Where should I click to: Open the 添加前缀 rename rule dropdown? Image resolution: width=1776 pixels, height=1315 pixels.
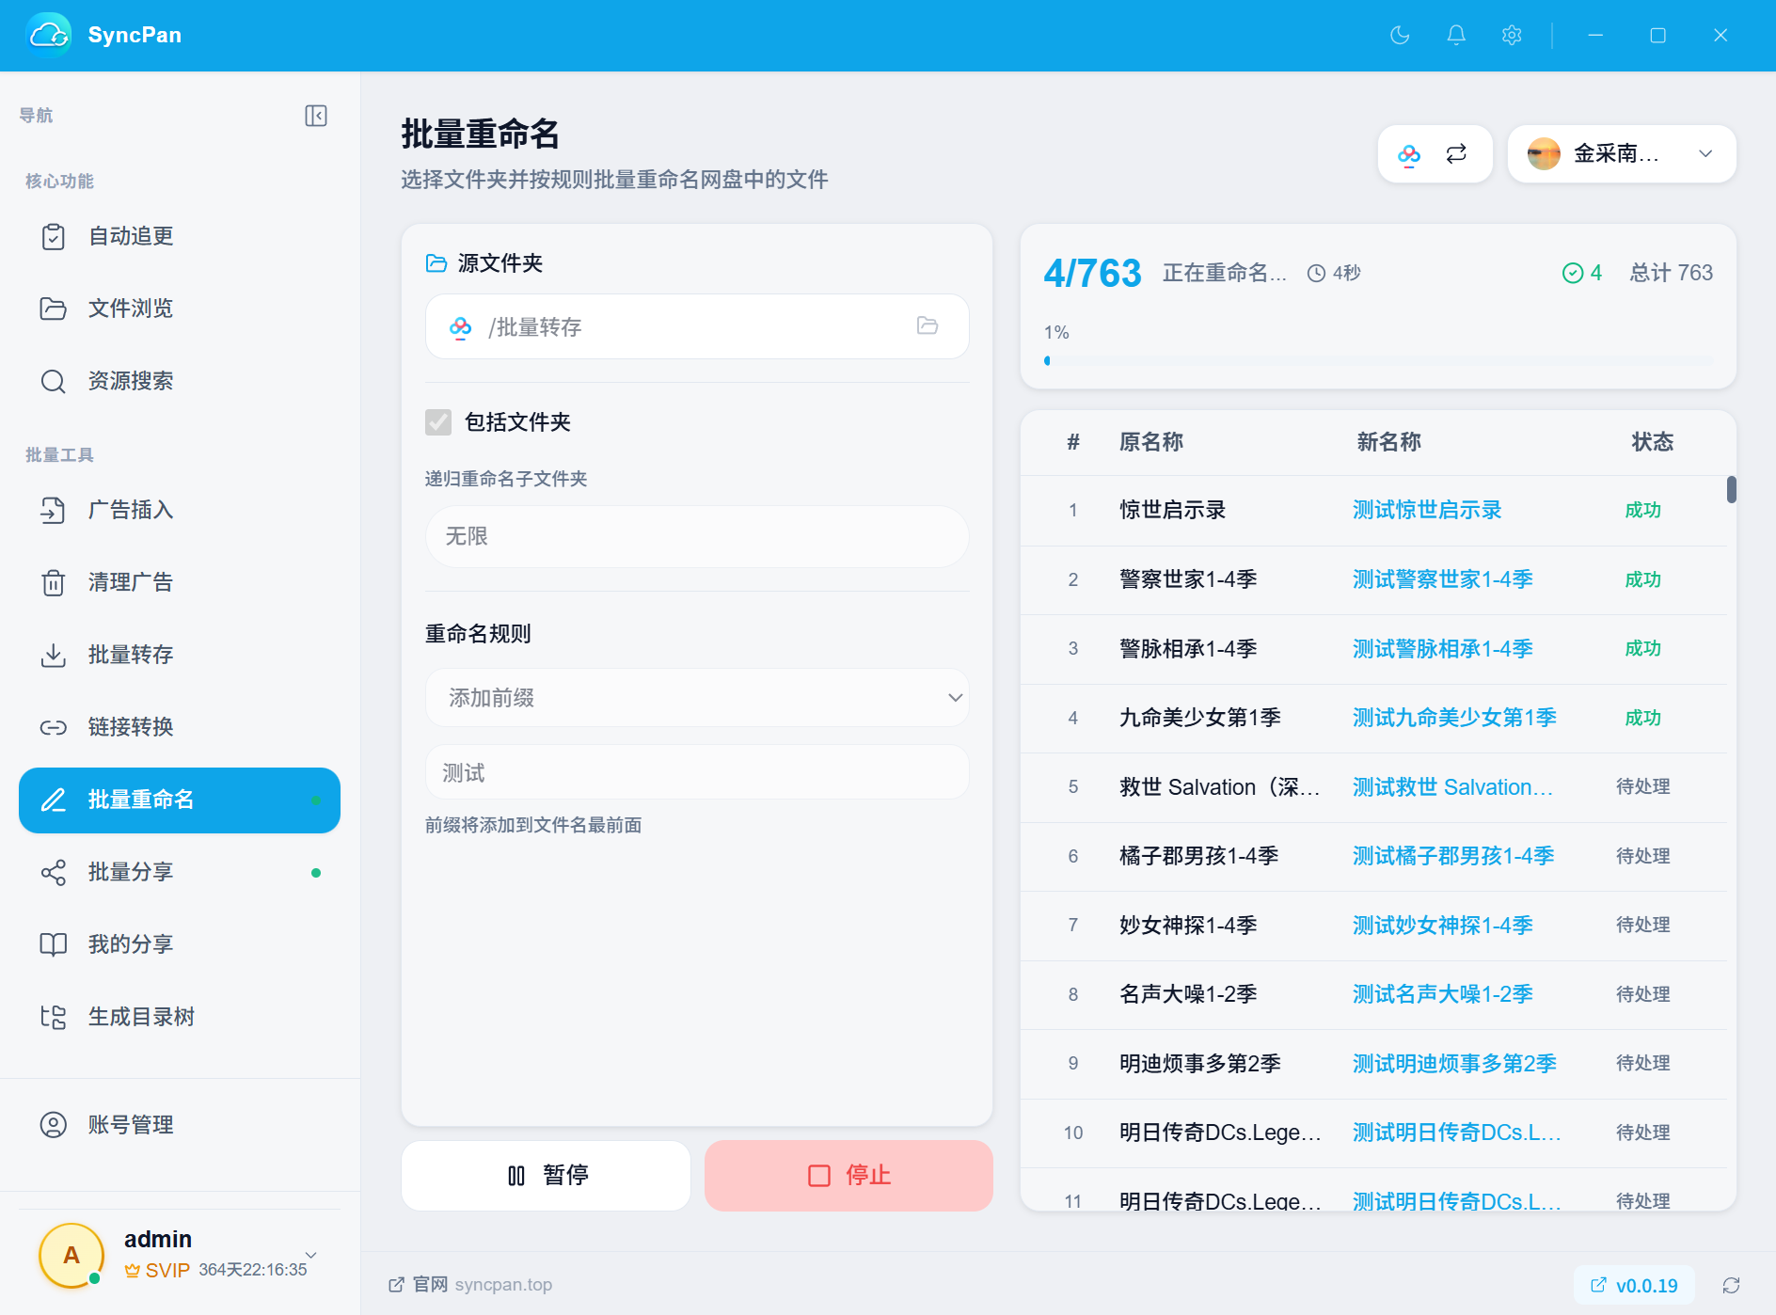[697, 698]
